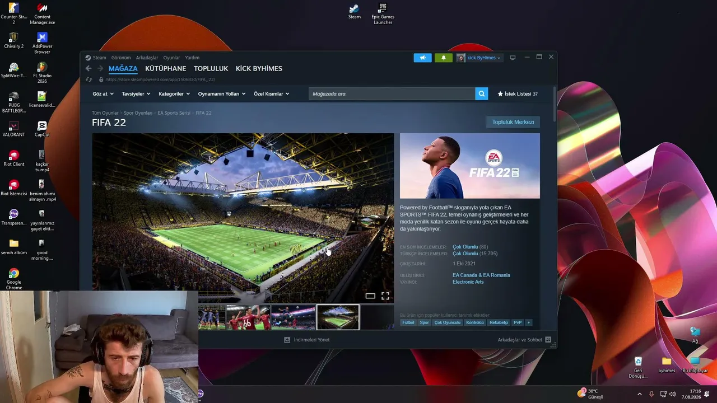Image resolution: width=717 pixels, height=403 pixels.
Task: Select the Riot İstemcisi desktop icon
Action: [x=14, y=188]
